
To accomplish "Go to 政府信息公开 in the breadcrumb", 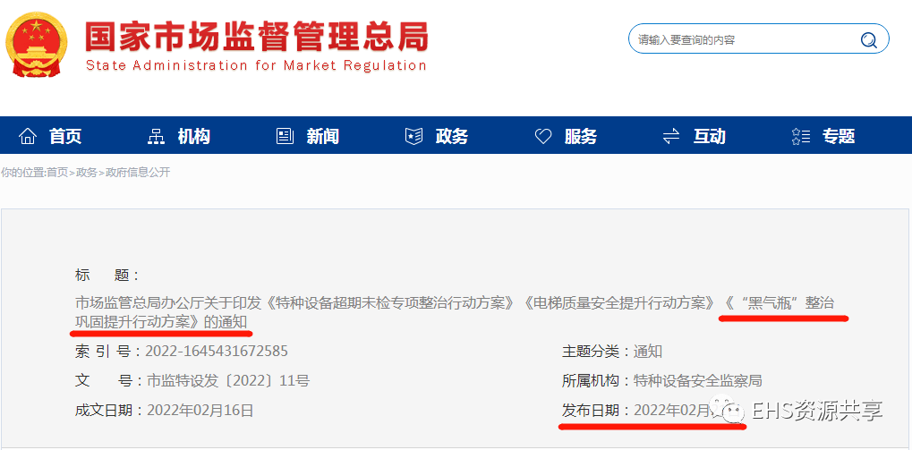I will coord(138,173).
